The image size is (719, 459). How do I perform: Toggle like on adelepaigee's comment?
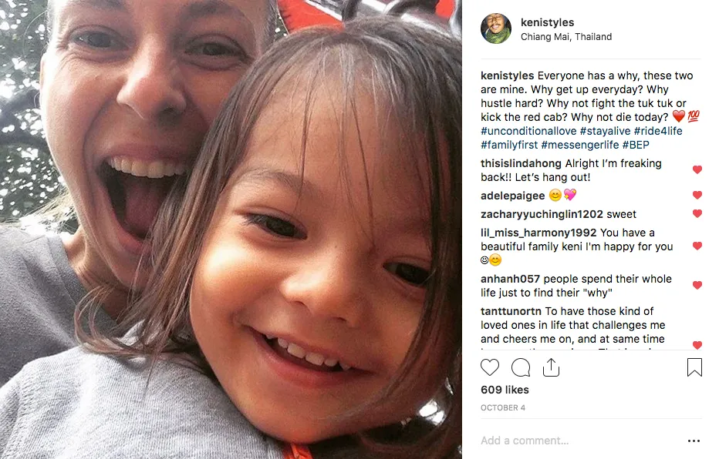point(697,196)
